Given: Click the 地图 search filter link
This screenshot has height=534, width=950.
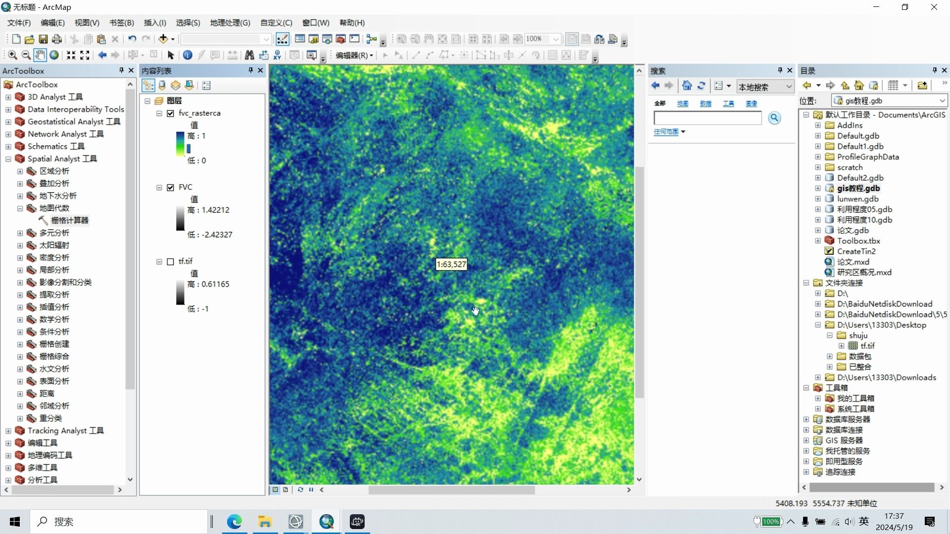Looking at the screenshot, I should click(x=682, y=103).
